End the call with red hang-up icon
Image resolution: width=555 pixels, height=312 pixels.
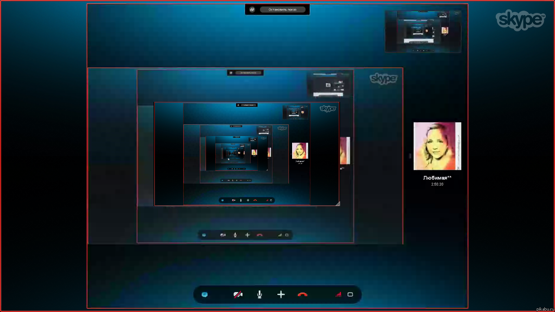(x=302, y=295)
